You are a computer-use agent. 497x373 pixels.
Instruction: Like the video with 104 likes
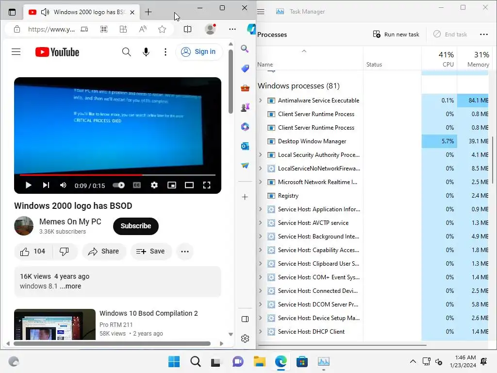(x=33, y=252)
